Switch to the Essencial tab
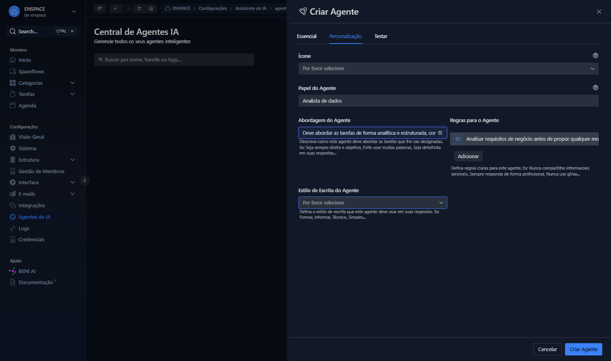Screen dimensions: 611x361 306,36
